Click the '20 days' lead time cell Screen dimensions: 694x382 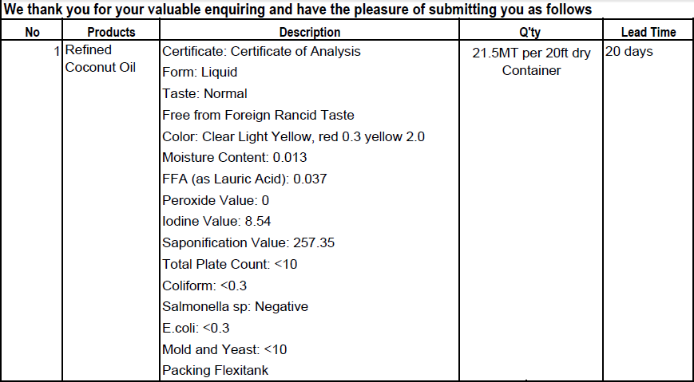[x=630, y=52]
